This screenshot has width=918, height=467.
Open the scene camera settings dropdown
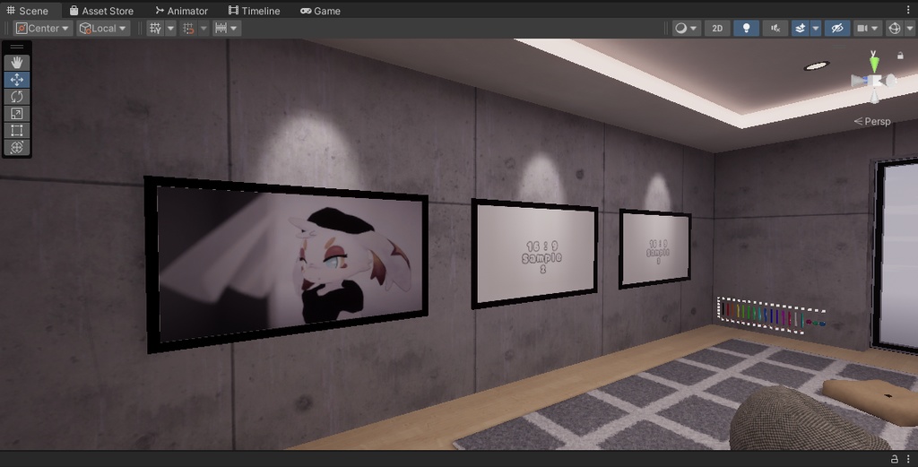[x=867, y=28]
